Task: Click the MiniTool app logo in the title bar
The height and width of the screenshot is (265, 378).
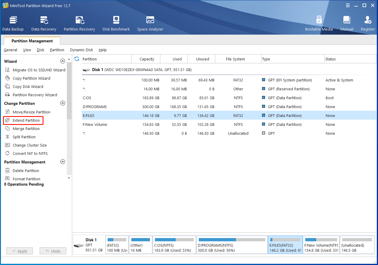Action: [5, 6]
